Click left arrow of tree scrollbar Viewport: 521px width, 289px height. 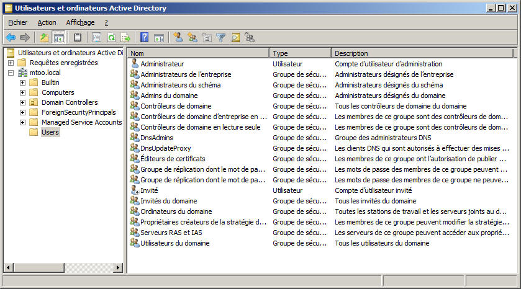click(x=9, y=267)
